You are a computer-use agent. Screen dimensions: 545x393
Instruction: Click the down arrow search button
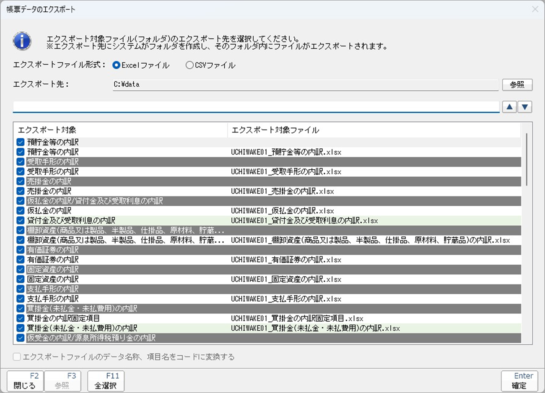525,107
